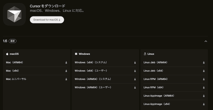Click the Linux AppImage (x64) download icon

204,104
